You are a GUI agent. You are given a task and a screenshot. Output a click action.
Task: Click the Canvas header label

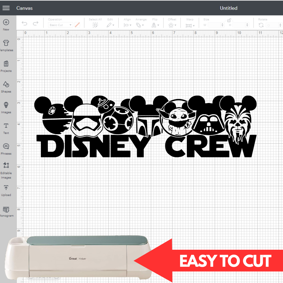(25, 8)
